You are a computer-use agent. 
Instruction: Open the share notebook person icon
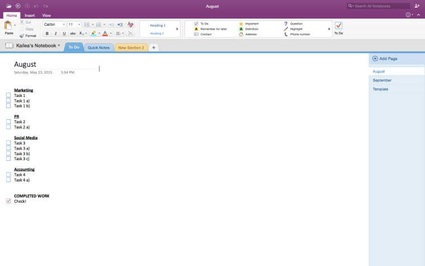[x=417, y=6]
